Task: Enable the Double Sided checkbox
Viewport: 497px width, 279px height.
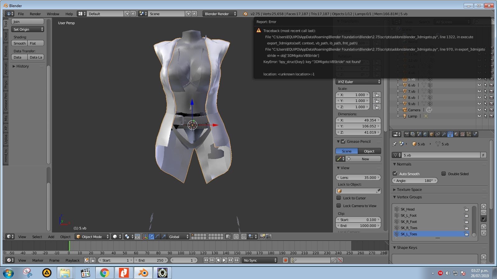Action: click(x=444, y=174)
